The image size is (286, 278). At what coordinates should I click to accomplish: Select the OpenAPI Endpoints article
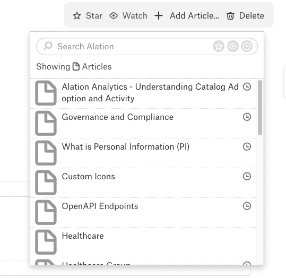point(143,213)
